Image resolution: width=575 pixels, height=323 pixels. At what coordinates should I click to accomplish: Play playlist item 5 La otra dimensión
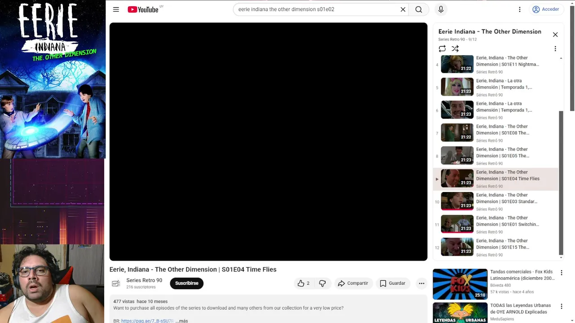coord(495,87)
